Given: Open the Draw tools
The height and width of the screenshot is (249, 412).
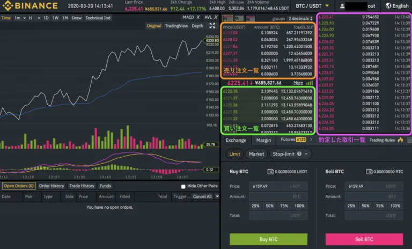Looking at the screenshot, I should coord(77,18).
